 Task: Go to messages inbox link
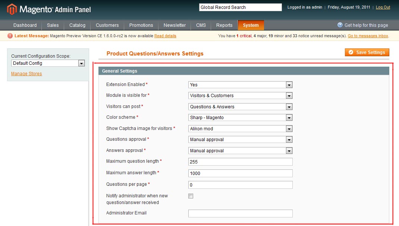368,36
